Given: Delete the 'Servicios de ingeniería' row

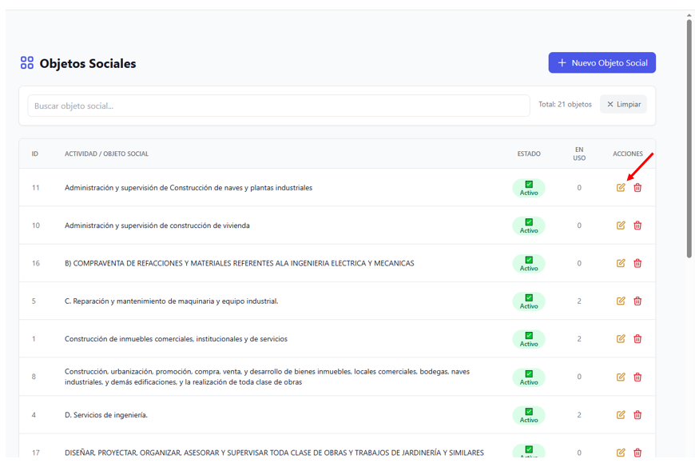Looking at the screenshot, I should [x=637, y=415].
